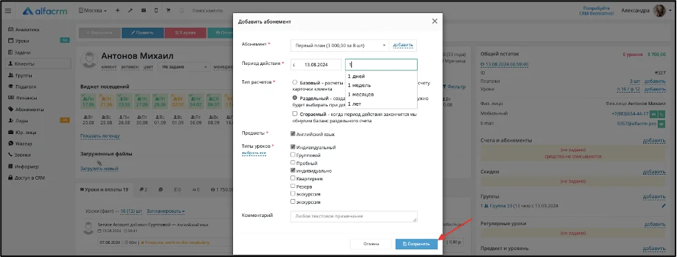
Task: Select the Раздельный calculation type radio
Action: (x=295, y=98)
